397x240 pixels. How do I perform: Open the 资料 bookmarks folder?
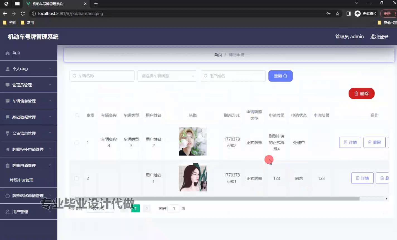tap(9, 23)
